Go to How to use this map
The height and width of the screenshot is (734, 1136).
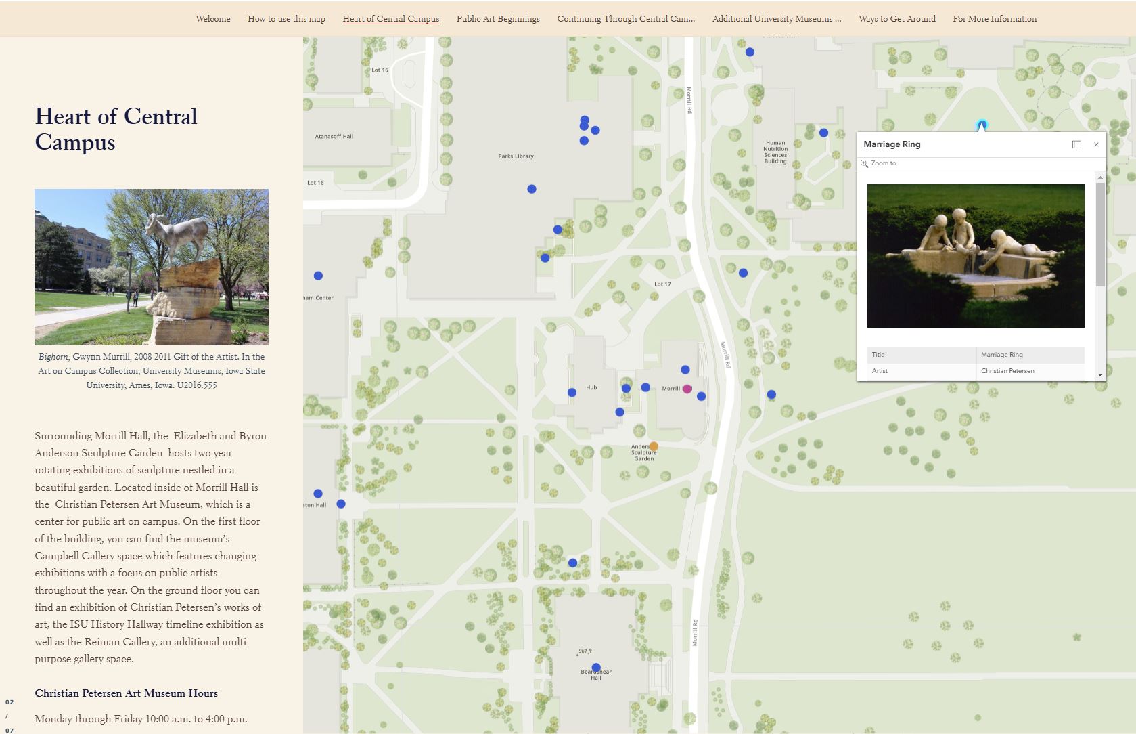coord(286,19)
